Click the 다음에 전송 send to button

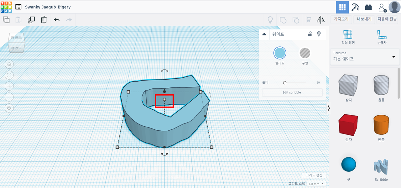click(x=387, y=19)
